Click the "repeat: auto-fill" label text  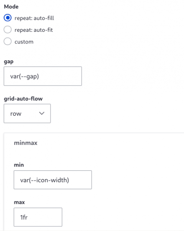(x=34, y=18)
